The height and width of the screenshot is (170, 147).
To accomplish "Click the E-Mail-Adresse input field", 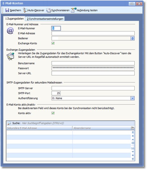I will (x=93, y=33).
